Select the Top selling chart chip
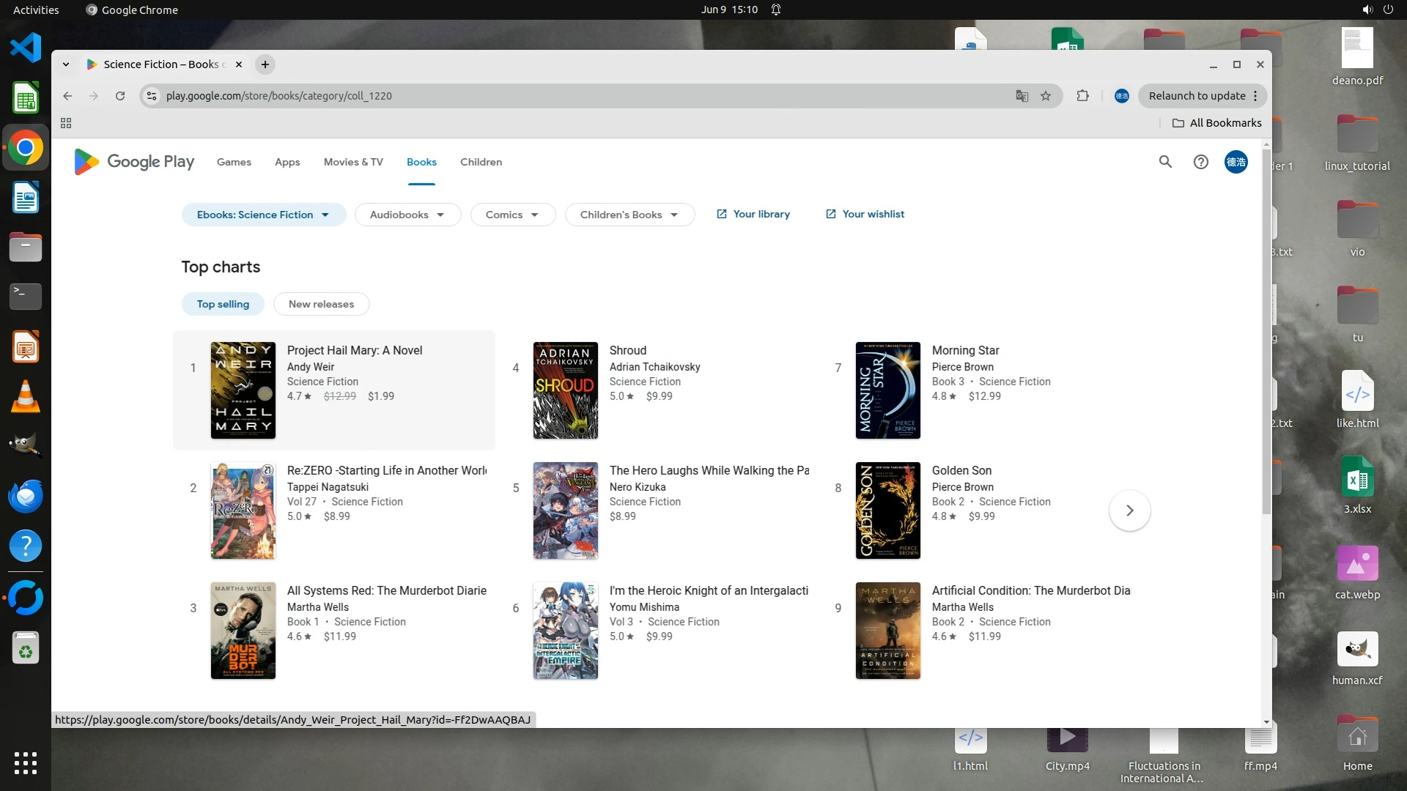Image resolution: width=1407 pixels, height=791 pixels. (x=223, y=304)
